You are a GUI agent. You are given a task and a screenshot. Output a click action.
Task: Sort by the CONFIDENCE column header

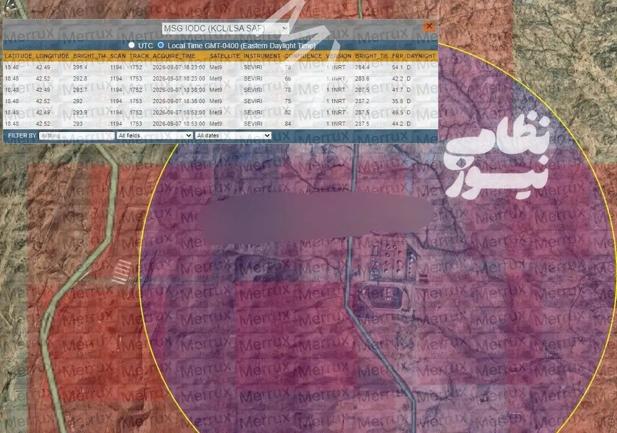point(303,56)
